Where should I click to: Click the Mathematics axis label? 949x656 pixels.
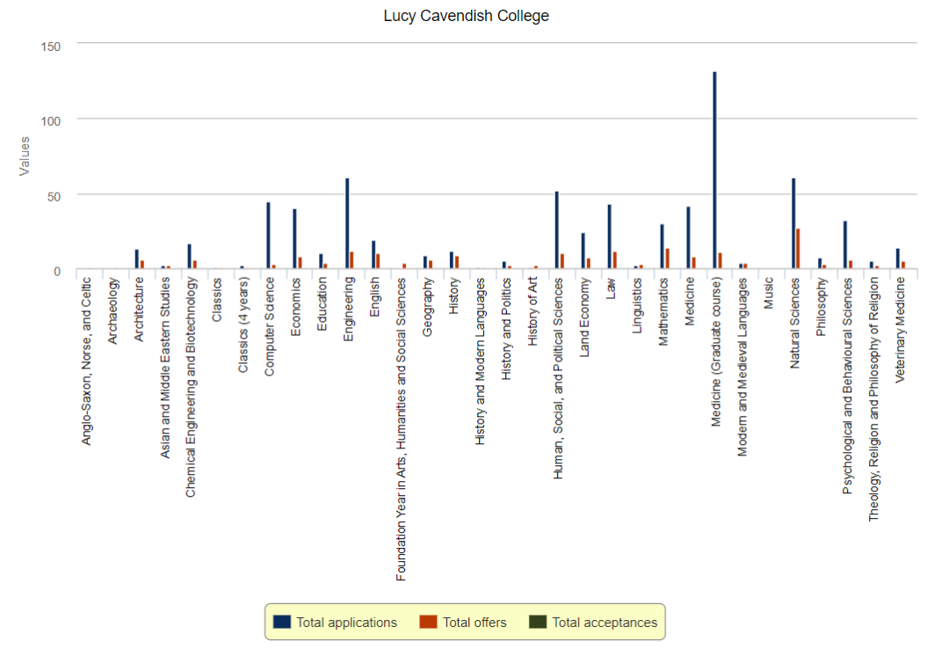pyautogui.click(x=663, y=312)
